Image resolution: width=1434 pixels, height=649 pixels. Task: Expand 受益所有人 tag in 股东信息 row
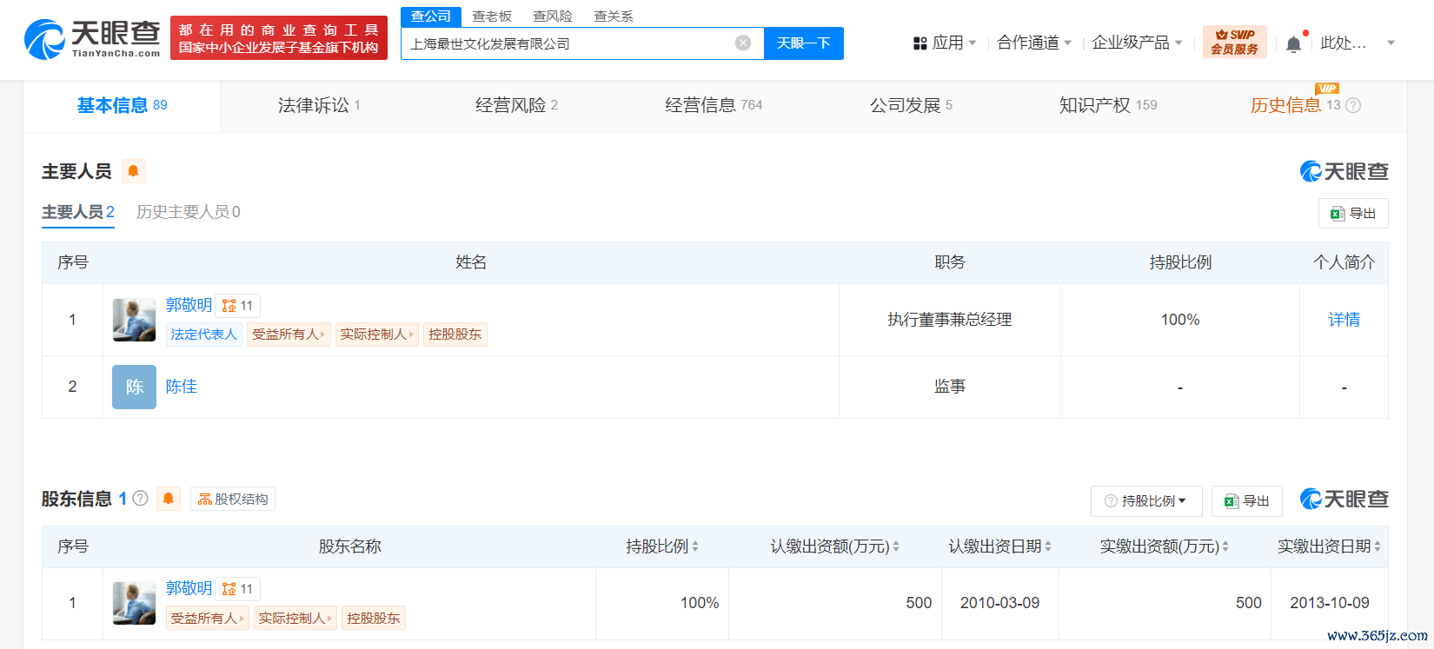(207, 618)
